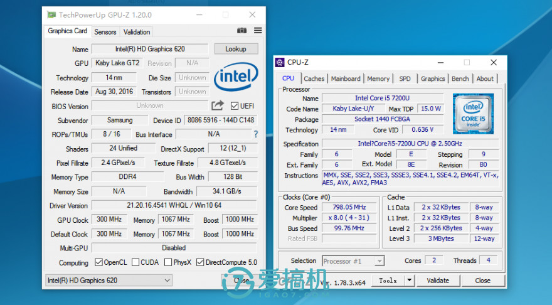Image resolution: width=552 pixels, height=305 pixels.
Task: Click the GPU-Z title bar app icon
Action: 51,15
